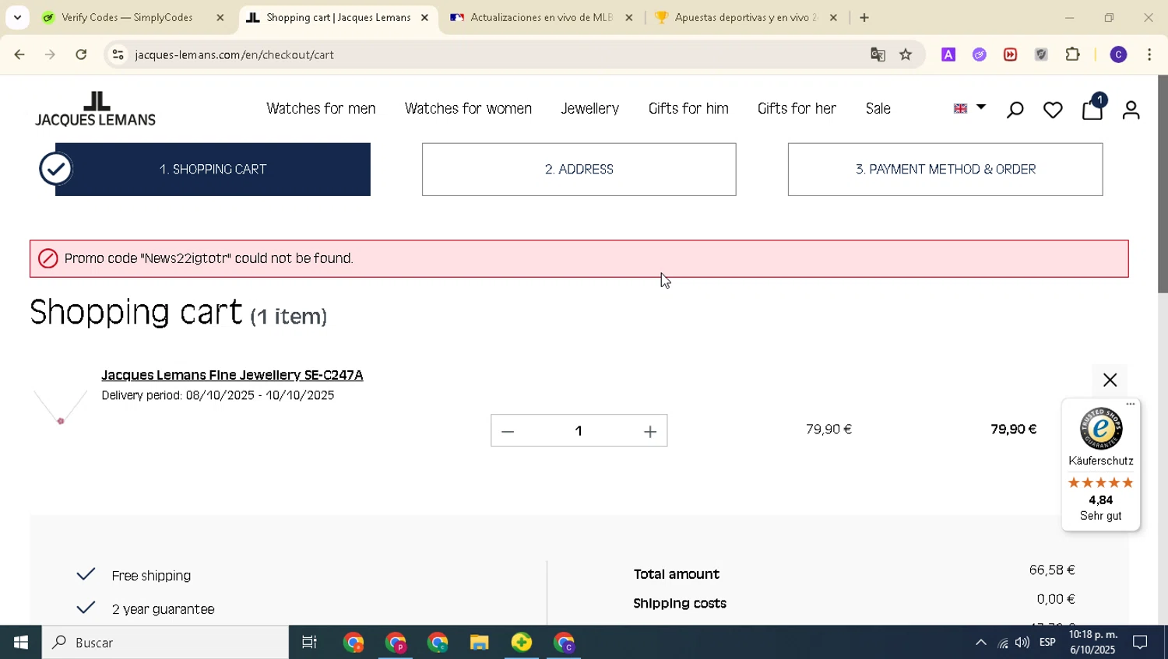Open Task View in taskbar
The image size is (1168, 659).
[x=309, y=643]
